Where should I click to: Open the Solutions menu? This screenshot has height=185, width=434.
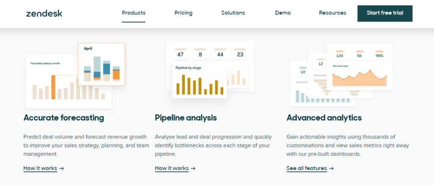click(233, 13)
